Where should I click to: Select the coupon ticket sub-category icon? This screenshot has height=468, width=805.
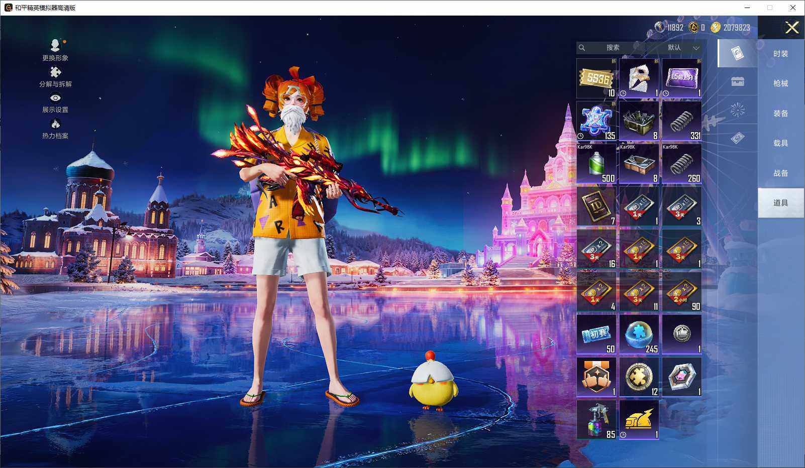737,138
